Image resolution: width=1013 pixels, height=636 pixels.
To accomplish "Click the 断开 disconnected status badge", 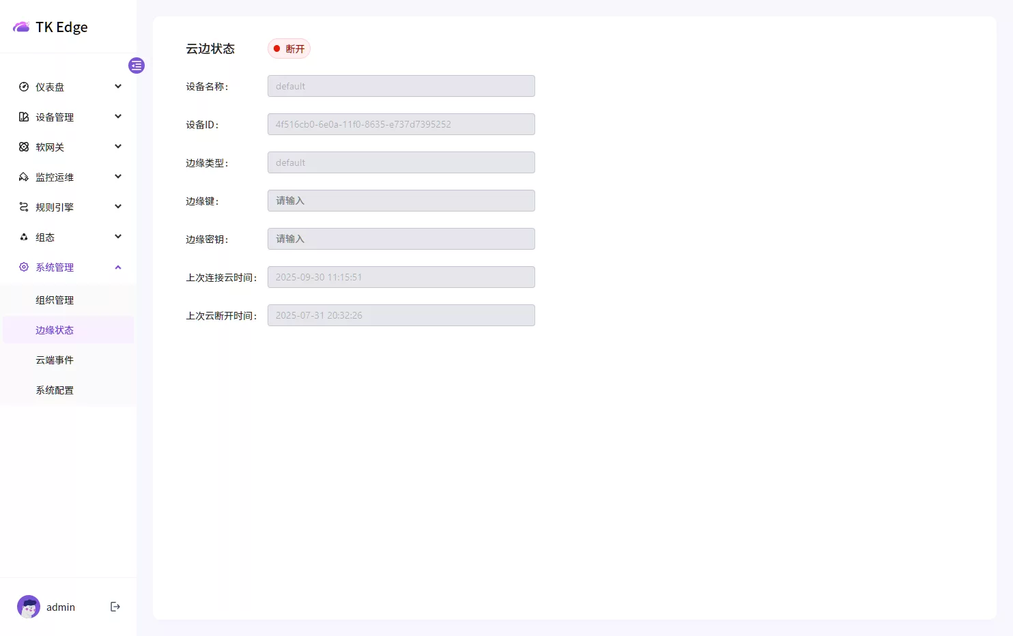I will click(289, 48).
